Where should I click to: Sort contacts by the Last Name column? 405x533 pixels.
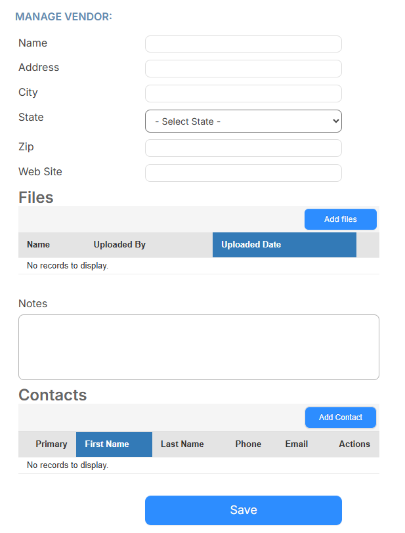tap(182, 444)
